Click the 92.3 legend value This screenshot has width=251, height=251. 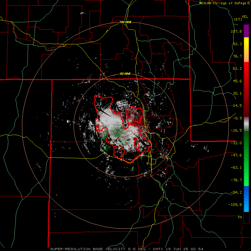237,44
